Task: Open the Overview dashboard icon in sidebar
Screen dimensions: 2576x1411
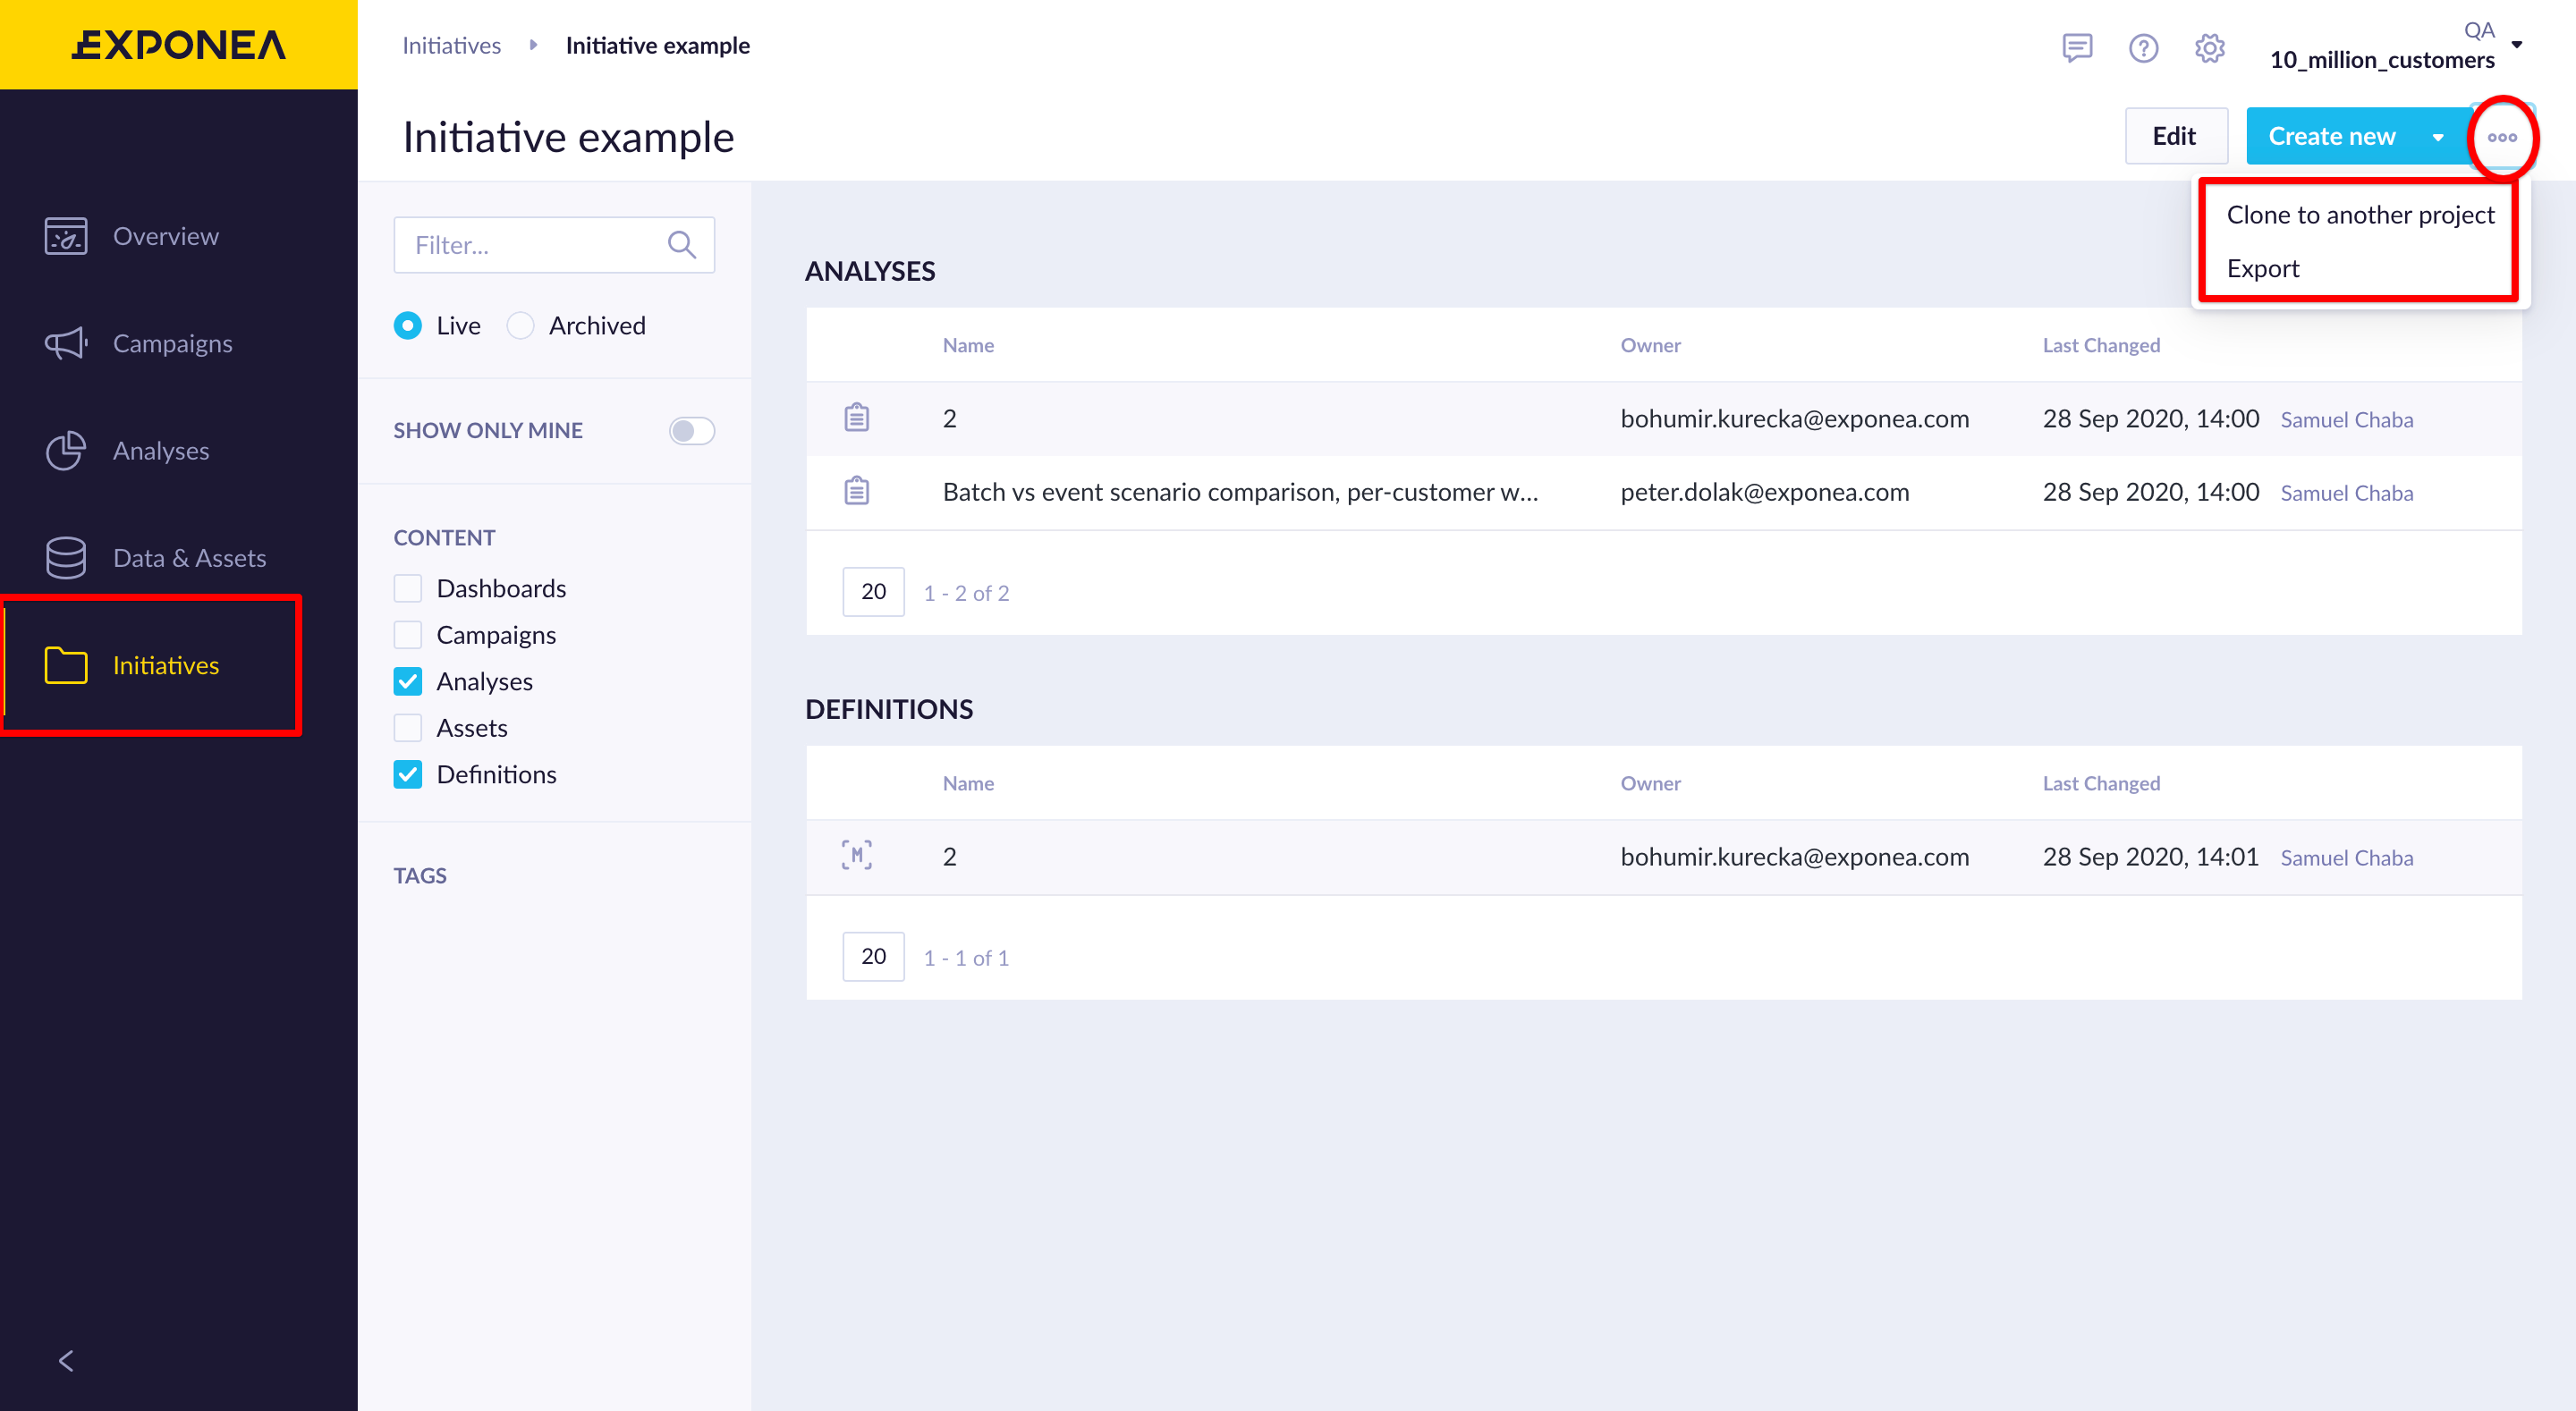Action: point(66,236)
